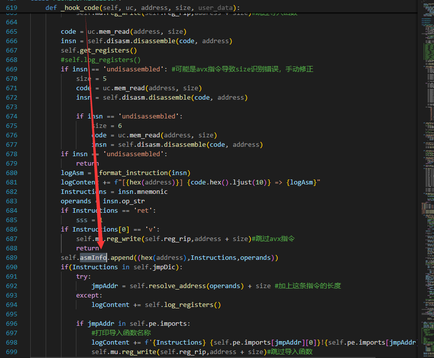The image size is (434, 358).
Task: Click the #跳过导入函数 comment on line 699
Action: [290, 352]
